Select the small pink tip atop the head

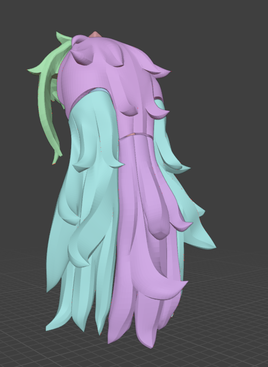[95, 35]
